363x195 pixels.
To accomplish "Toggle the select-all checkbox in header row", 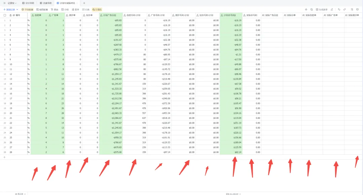I will coord(5,15).
